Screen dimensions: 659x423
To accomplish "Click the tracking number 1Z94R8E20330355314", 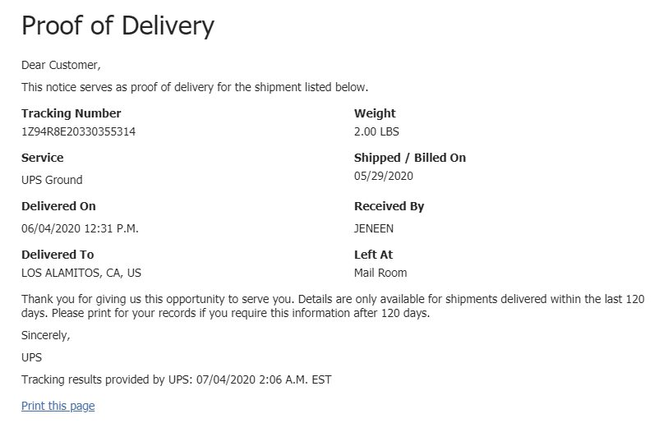I will pos(78,131).
